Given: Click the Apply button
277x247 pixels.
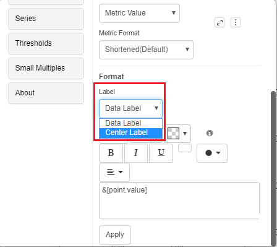Looking at the screenshot, I should coord(115,235).
